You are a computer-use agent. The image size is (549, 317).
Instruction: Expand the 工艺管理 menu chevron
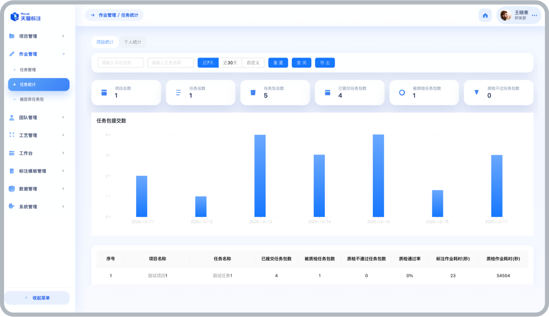tap(63, 135)
